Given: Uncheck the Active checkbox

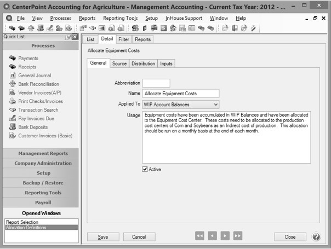Looking at the screenshot, I should click(145, 169).
